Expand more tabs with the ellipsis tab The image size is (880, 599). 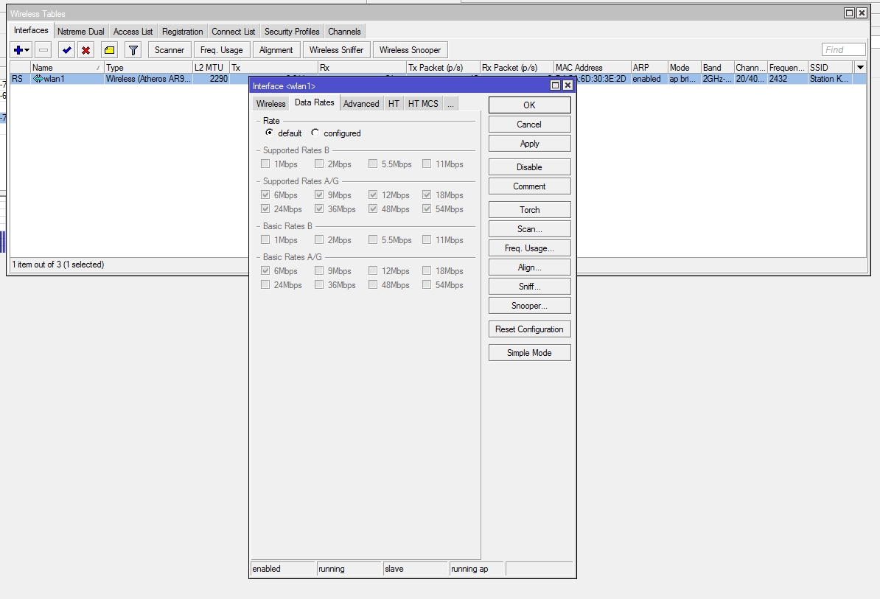click(450, 104)
